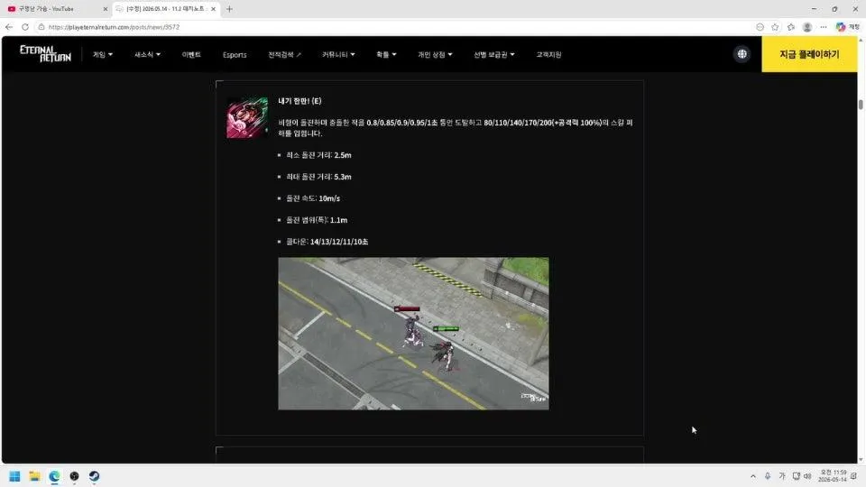Expand the 커뮤니티 dropdown menu
The image size is (866, 487).
[338, 55]
